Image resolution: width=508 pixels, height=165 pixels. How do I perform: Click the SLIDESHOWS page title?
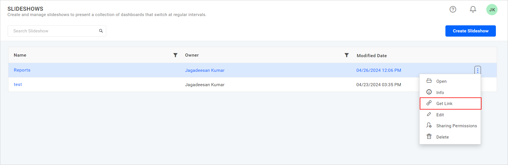[25, 9]
